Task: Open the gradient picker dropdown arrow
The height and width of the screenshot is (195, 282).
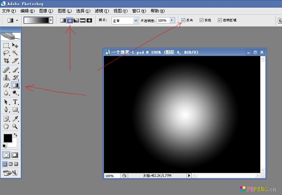Action: [51, 20]
